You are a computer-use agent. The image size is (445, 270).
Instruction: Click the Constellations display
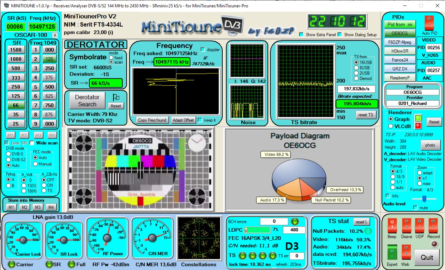[199, 238]
